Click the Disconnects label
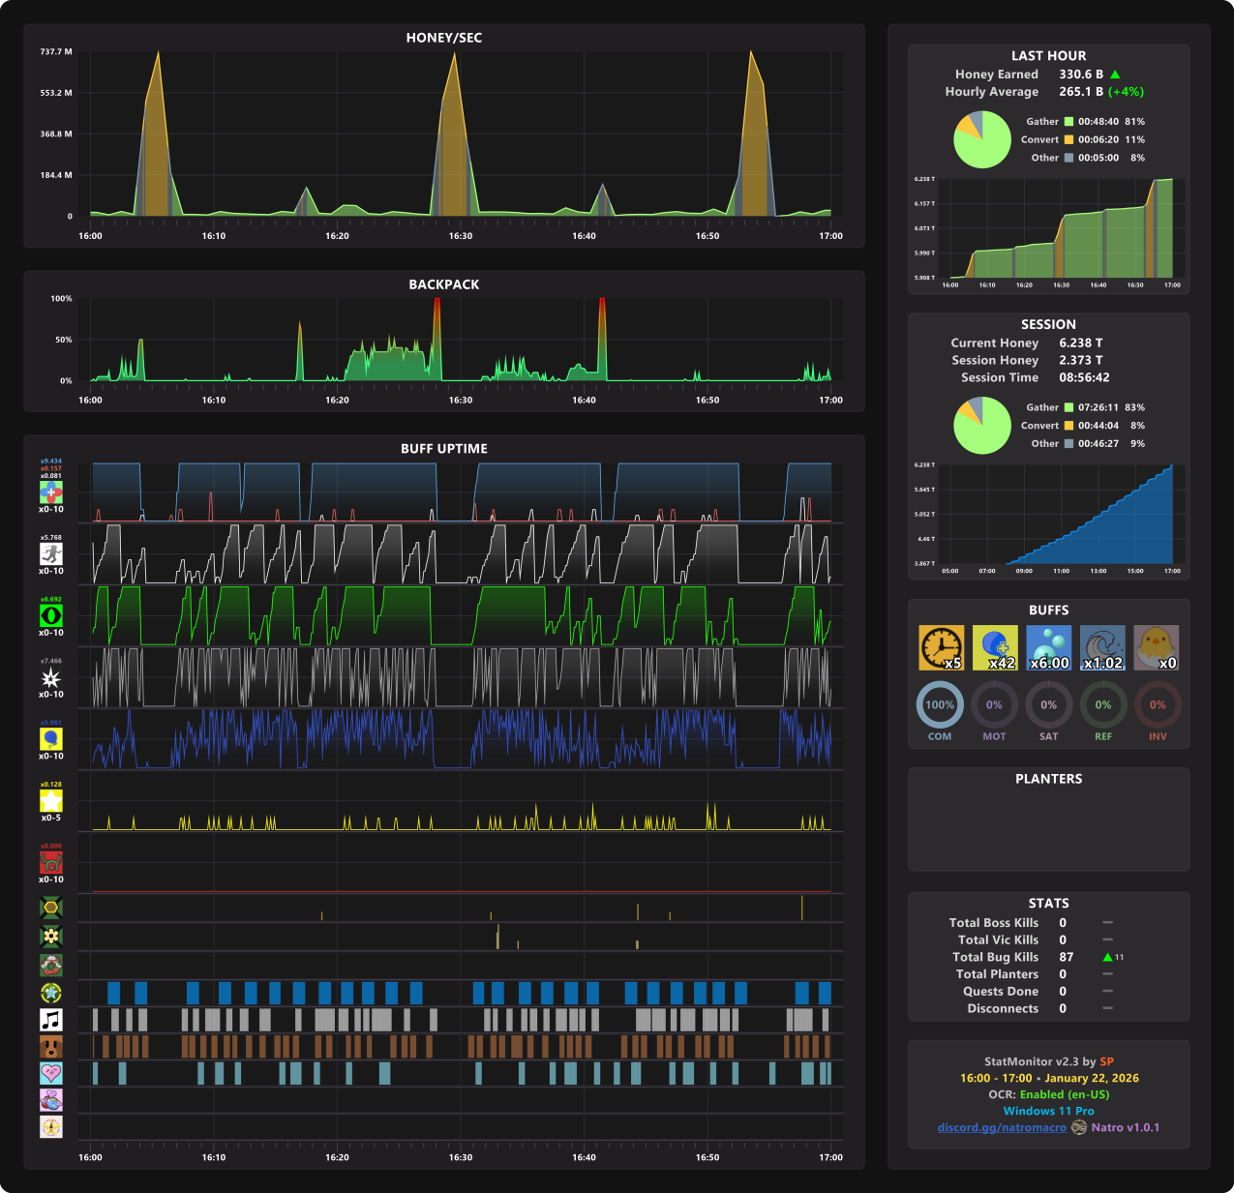Viewport: 1234px width, 1193px height. pyautogui.click(x=1003, y=1008)
